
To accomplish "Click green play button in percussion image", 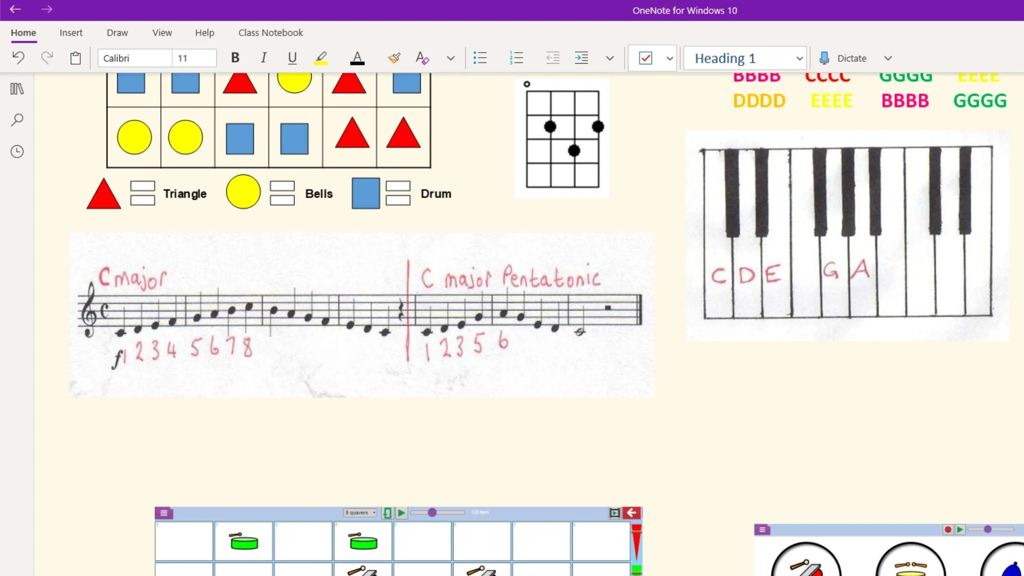I will coord(960,530).
